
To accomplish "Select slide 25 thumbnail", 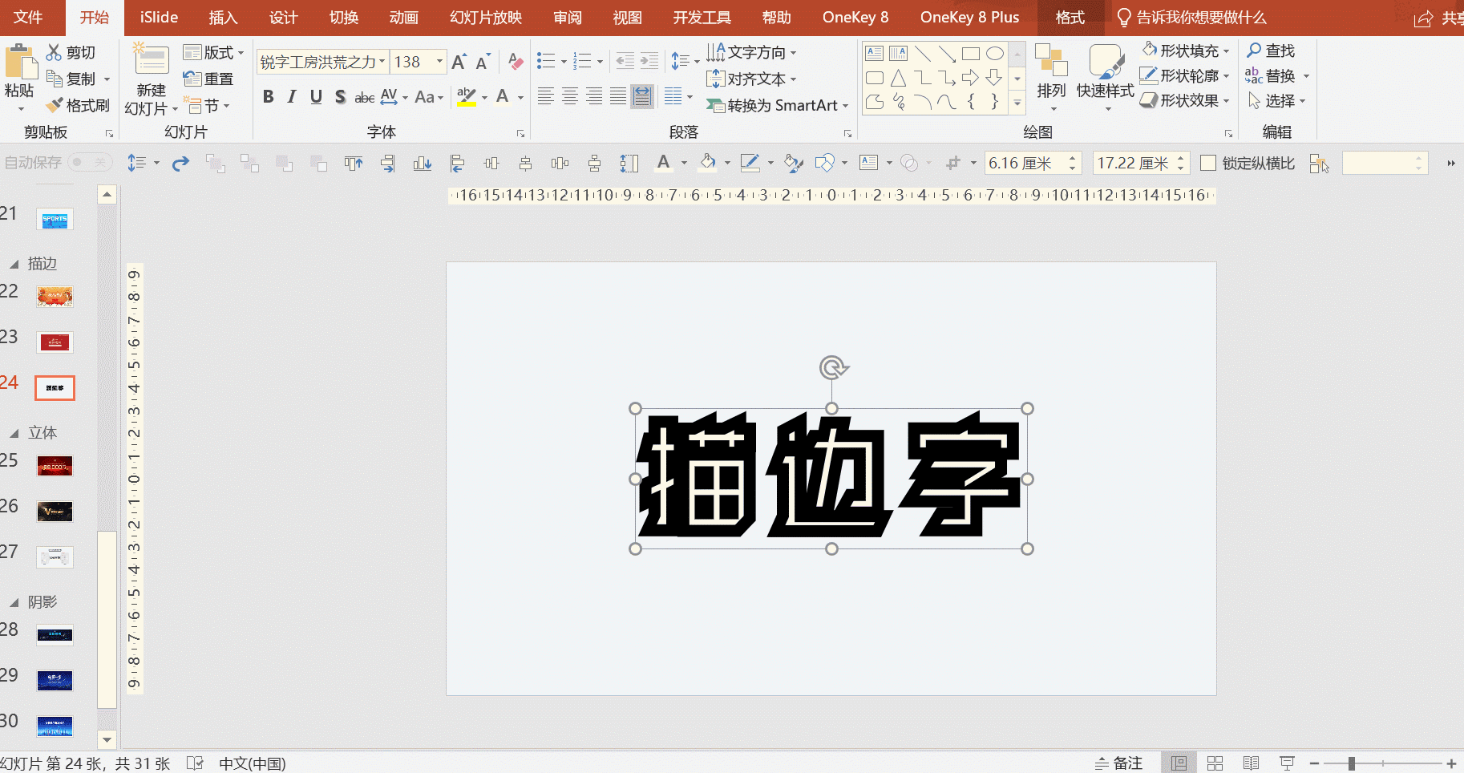I will click(55, 466).
